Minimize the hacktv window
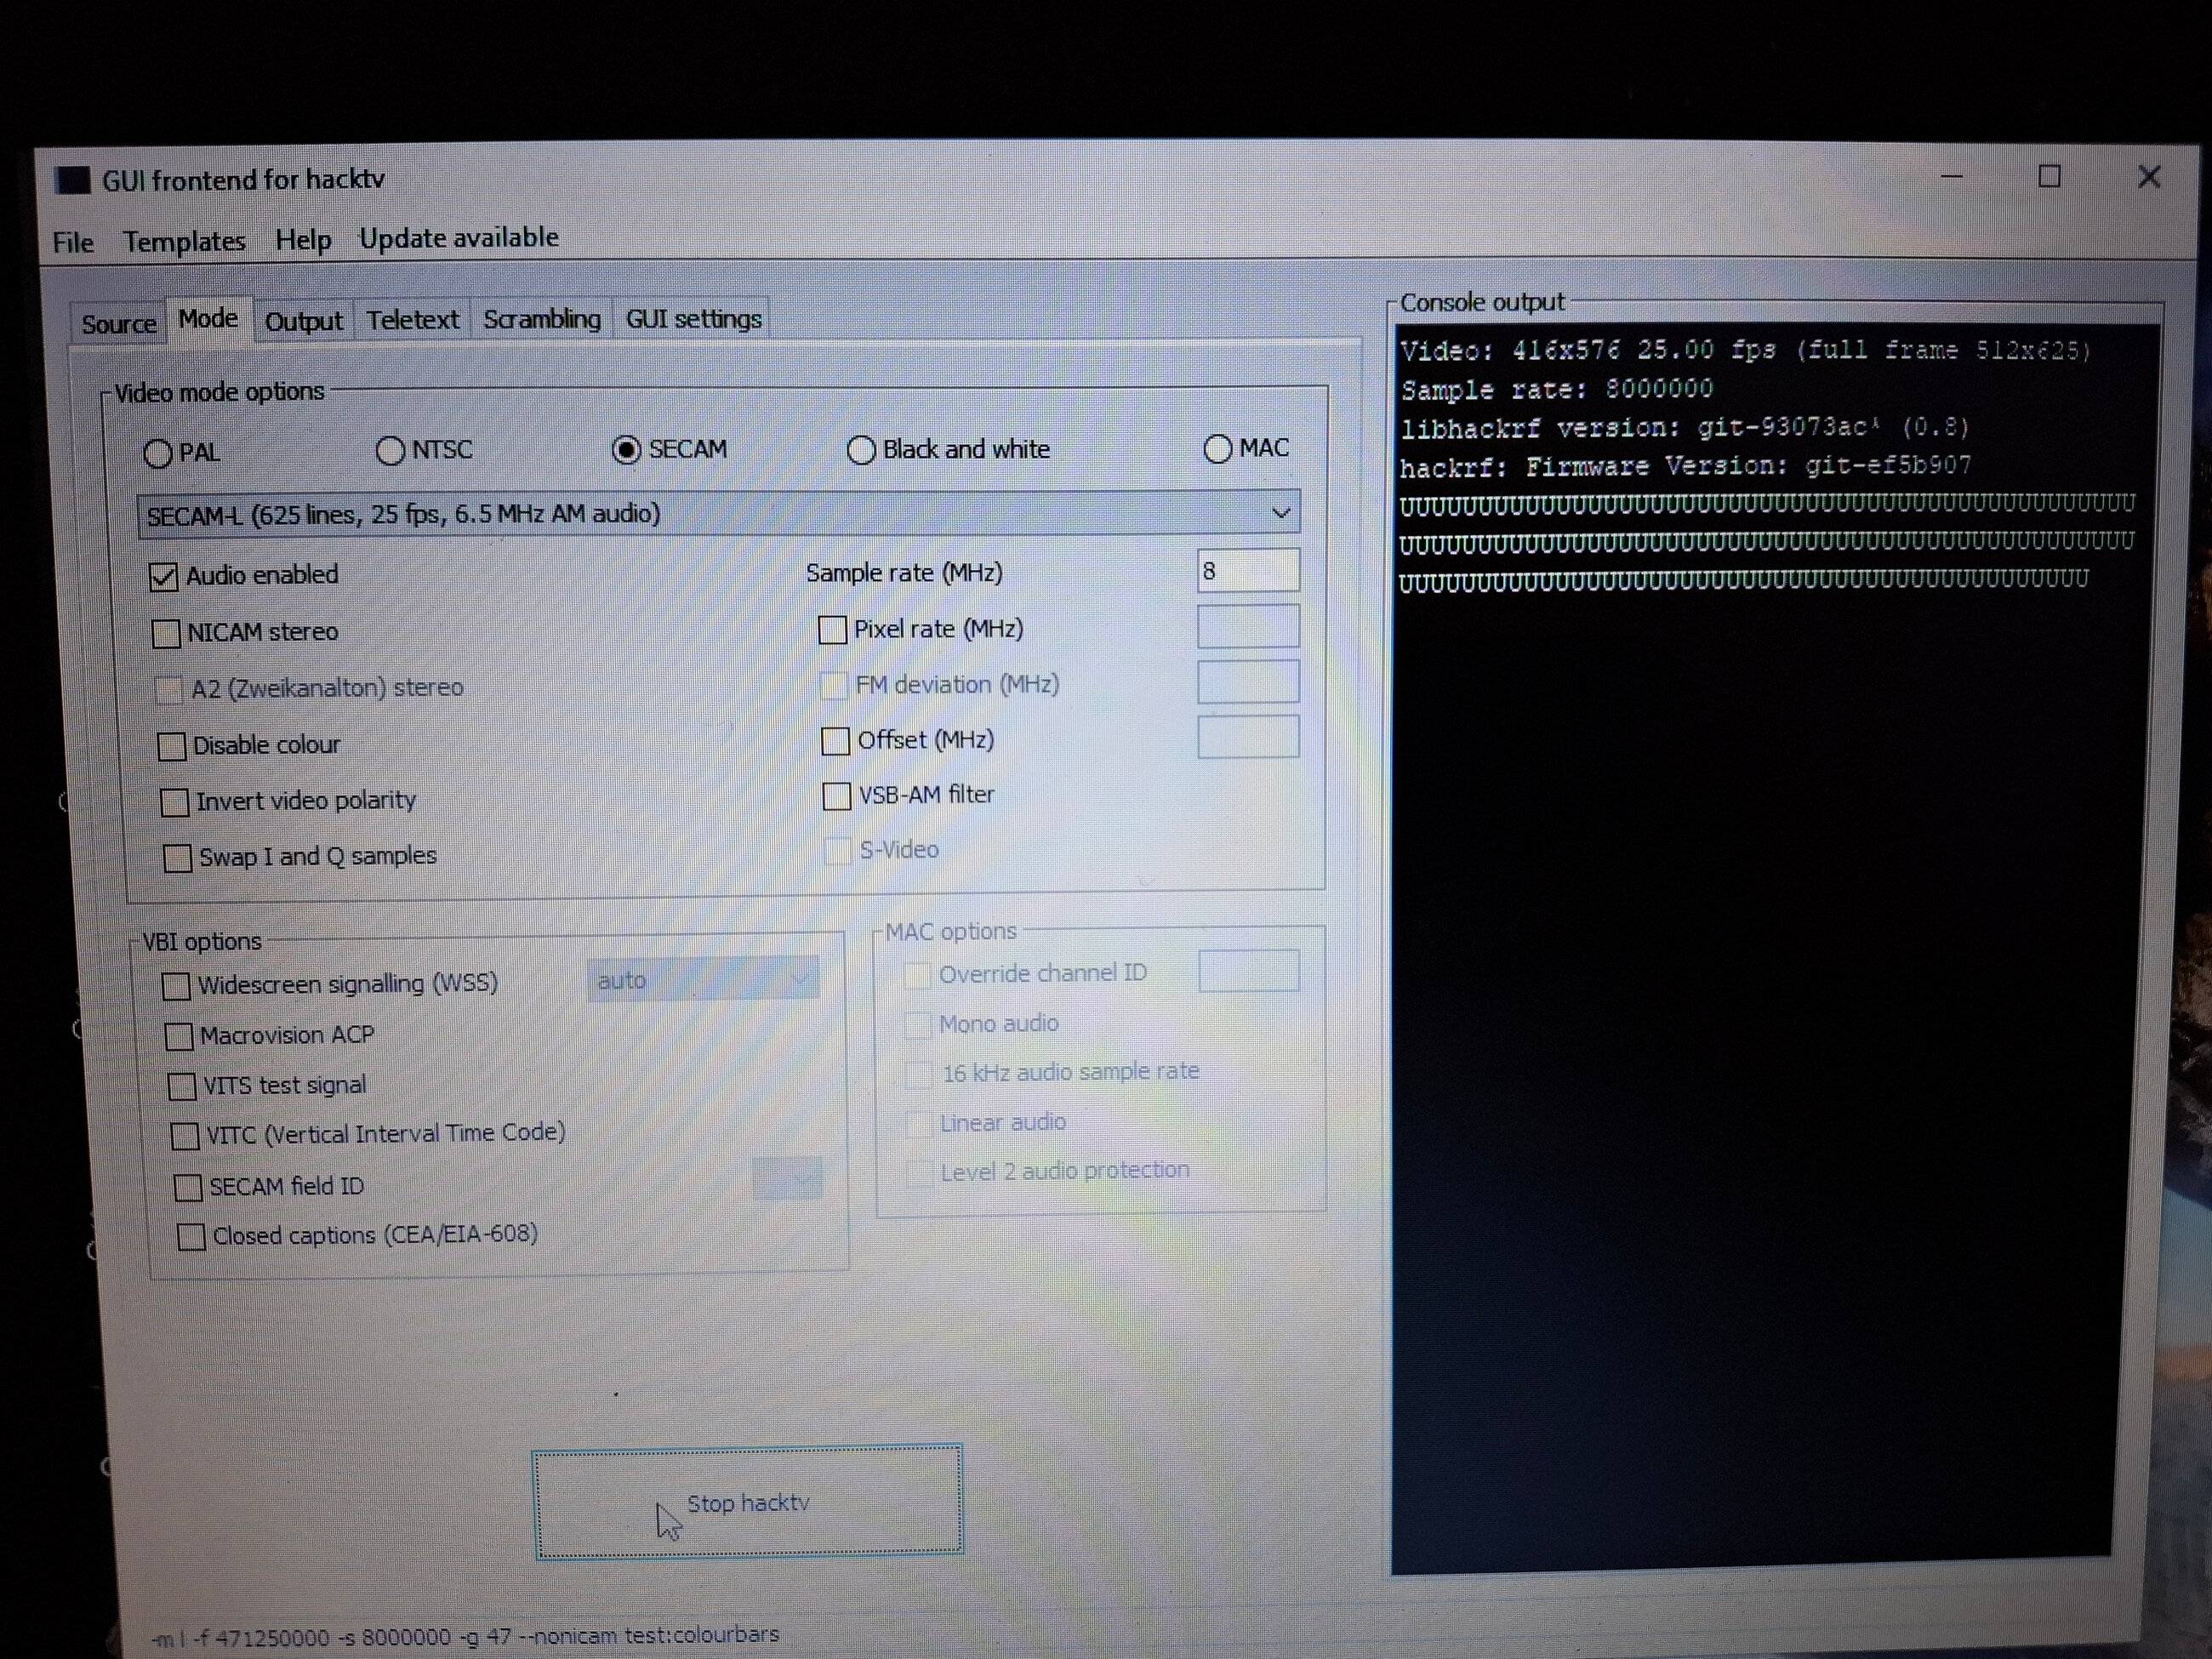The width and height of the screenshot is (2212, 1659). [1951, 177]
